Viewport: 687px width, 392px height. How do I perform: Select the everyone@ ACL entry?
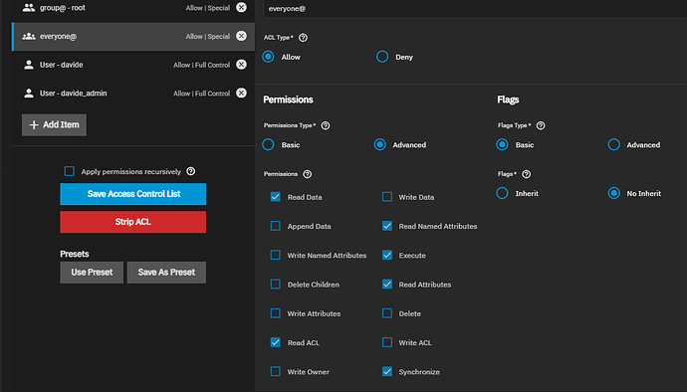133,37
